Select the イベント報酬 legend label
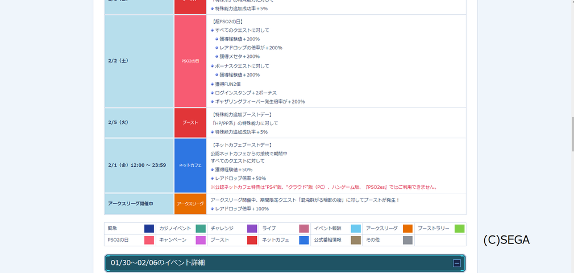Viewport: 574px width, 273px height. 327,228
